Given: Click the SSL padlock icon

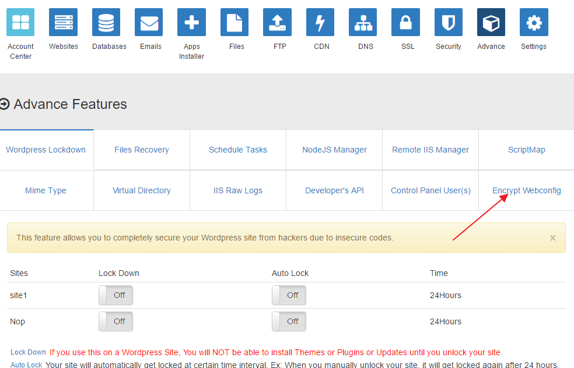Looking at the screenshot, I should [405, 22].
